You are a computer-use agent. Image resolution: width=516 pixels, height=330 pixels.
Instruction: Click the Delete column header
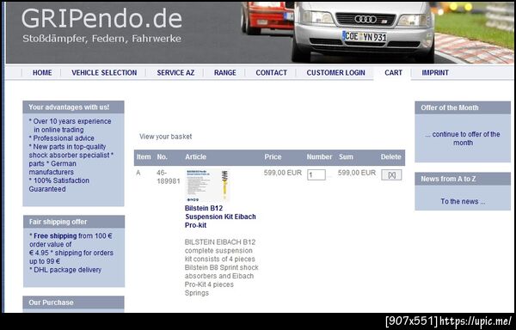click(391, 156)
